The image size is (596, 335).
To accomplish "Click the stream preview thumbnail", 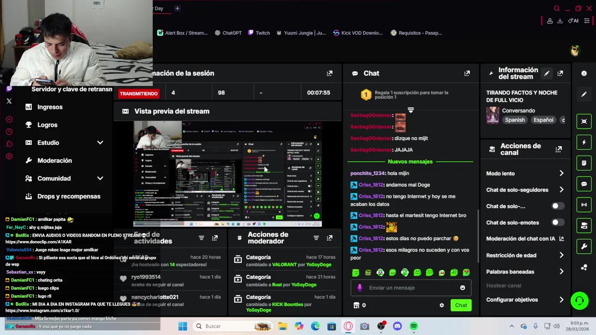I will (227, 174).
